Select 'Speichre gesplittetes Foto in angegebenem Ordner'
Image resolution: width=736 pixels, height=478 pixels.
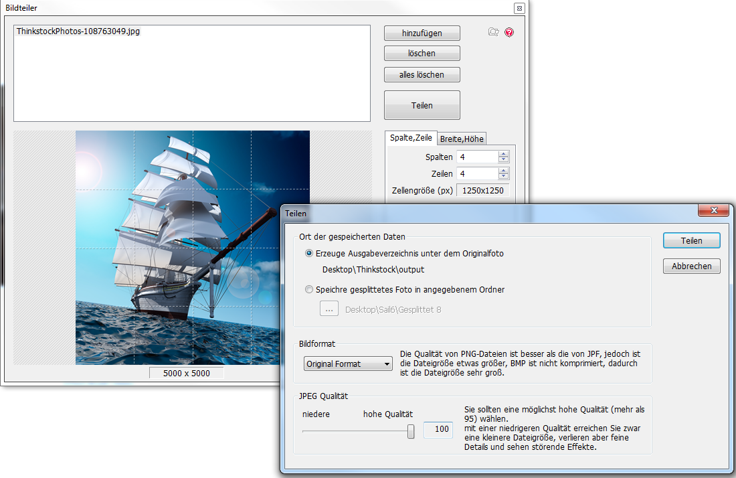tap(308, 290)
